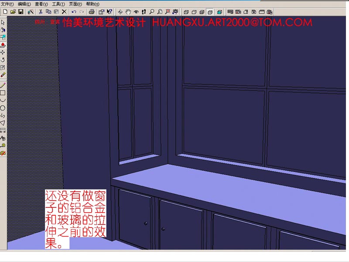Select the Push/Pull tool
Screen dimensions: 349x262
[3, 45]
